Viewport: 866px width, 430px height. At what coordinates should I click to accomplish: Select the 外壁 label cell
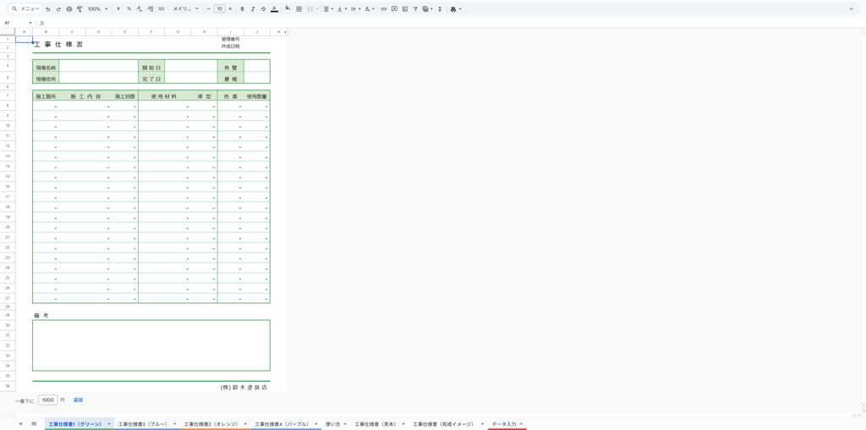coord(230,68)
